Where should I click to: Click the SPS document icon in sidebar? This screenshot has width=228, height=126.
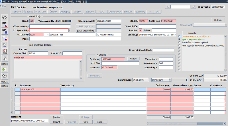point(5,45)
